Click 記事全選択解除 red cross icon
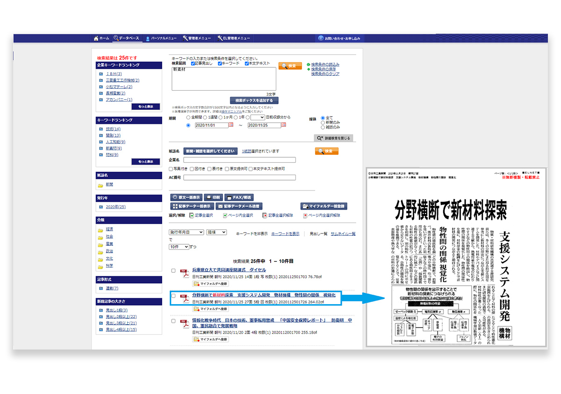Screen dimensions: 561x394 265,215
